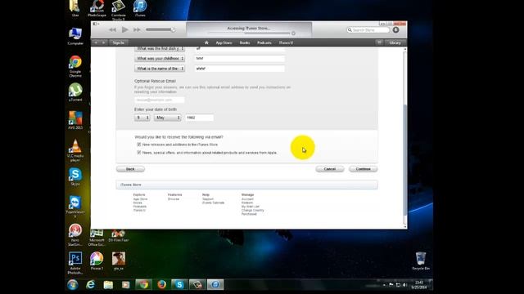Click the birth year field
Screen dimensions: 524x294
click(x=200, y=118)
